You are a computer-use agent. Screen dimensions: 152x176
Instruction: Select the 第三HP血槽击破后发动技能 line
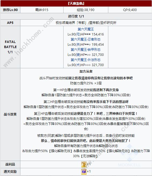86,113
